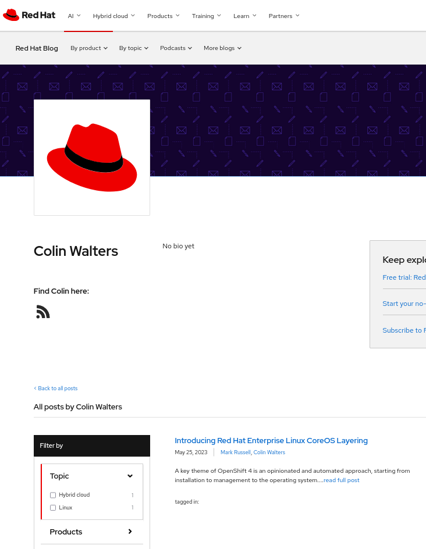
Task: Open Start your no- link in sidebar
Action: point(404,304)
